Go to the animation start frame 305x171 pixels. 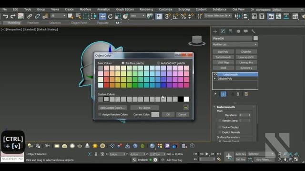coord(195,154)
